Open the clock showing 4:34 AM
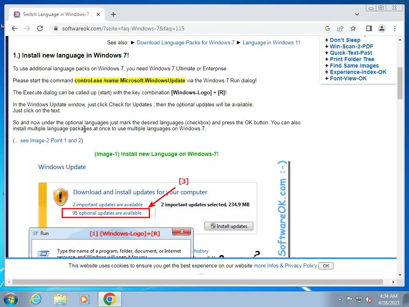The width and height of the screenshot is (409, 307). [x=389, y=299]
